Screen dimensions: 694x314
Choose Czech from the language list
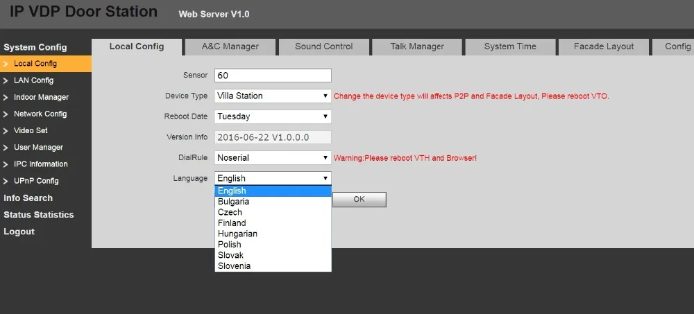273,212
